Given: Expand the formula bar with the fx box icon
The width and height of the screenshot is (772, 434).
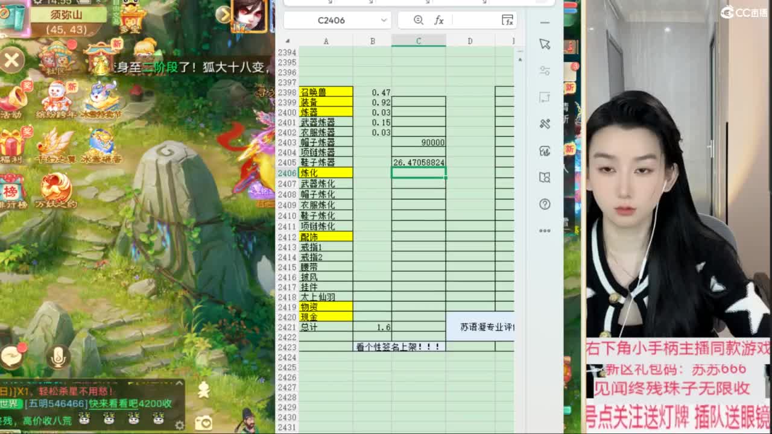Looking at the screenshot, I should click(x=508, y=20).
